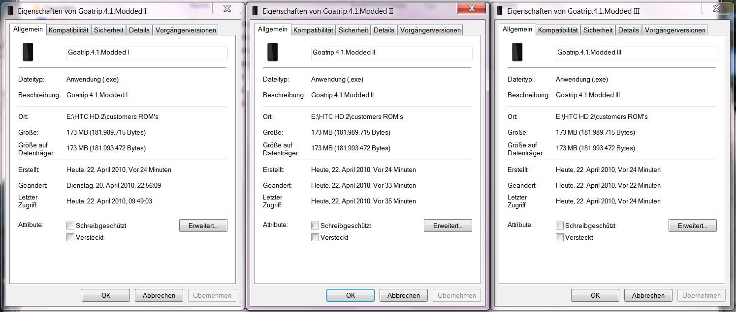Viewport: 736px width, 312px height.
Task: Open Vorgängerversionen tab in Modded I window
Action: click(x=186, y=30)
